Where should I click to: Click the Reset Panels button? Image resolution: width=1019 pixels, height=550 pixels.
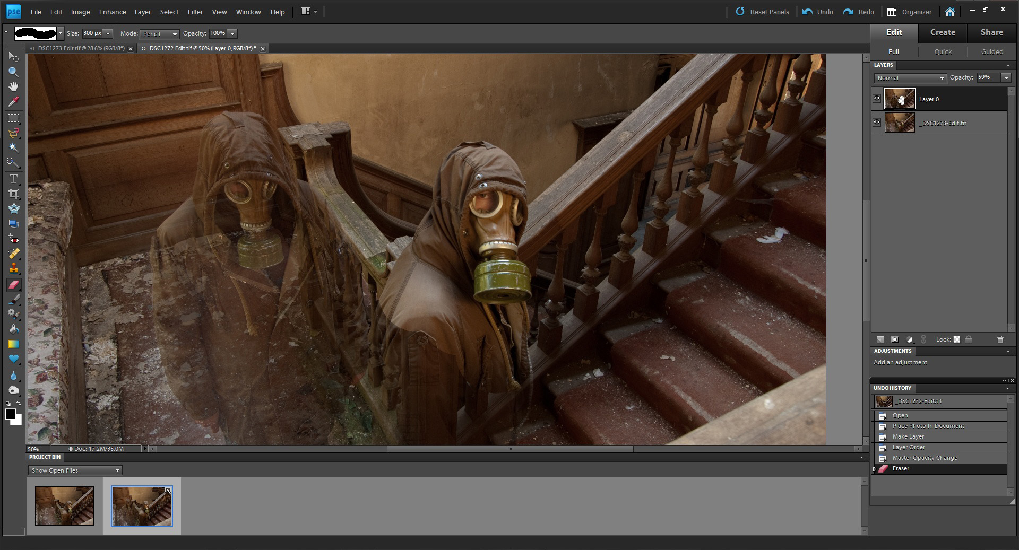[762, 12]
